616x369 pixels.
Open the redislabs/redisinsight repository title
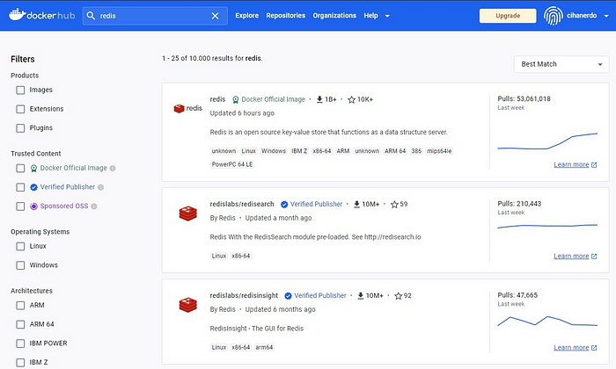[x=244, y=295]
